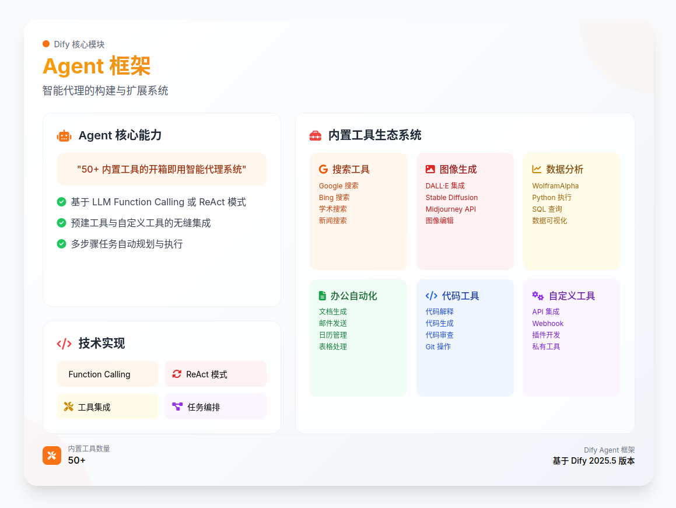The image size is (676, 508).
Task: Click the SQL 查询 entry
Action: tap(547, 209)
